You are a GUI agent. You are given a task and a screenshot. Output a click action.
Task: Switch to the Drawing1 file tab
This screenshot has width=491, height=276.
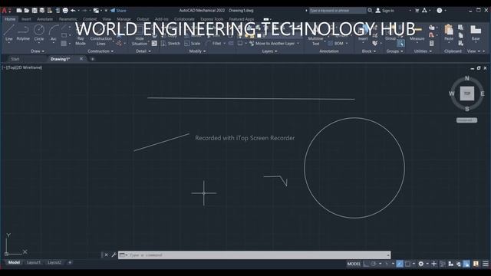pyautogui.click(x=60, y=59)
